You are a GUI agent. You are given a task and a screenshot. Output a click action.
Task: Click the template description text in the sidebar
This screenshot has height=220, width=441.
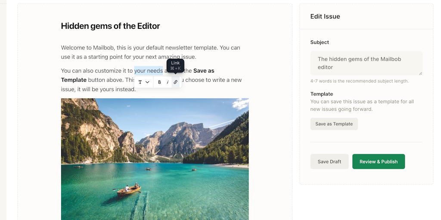point(362,105)
